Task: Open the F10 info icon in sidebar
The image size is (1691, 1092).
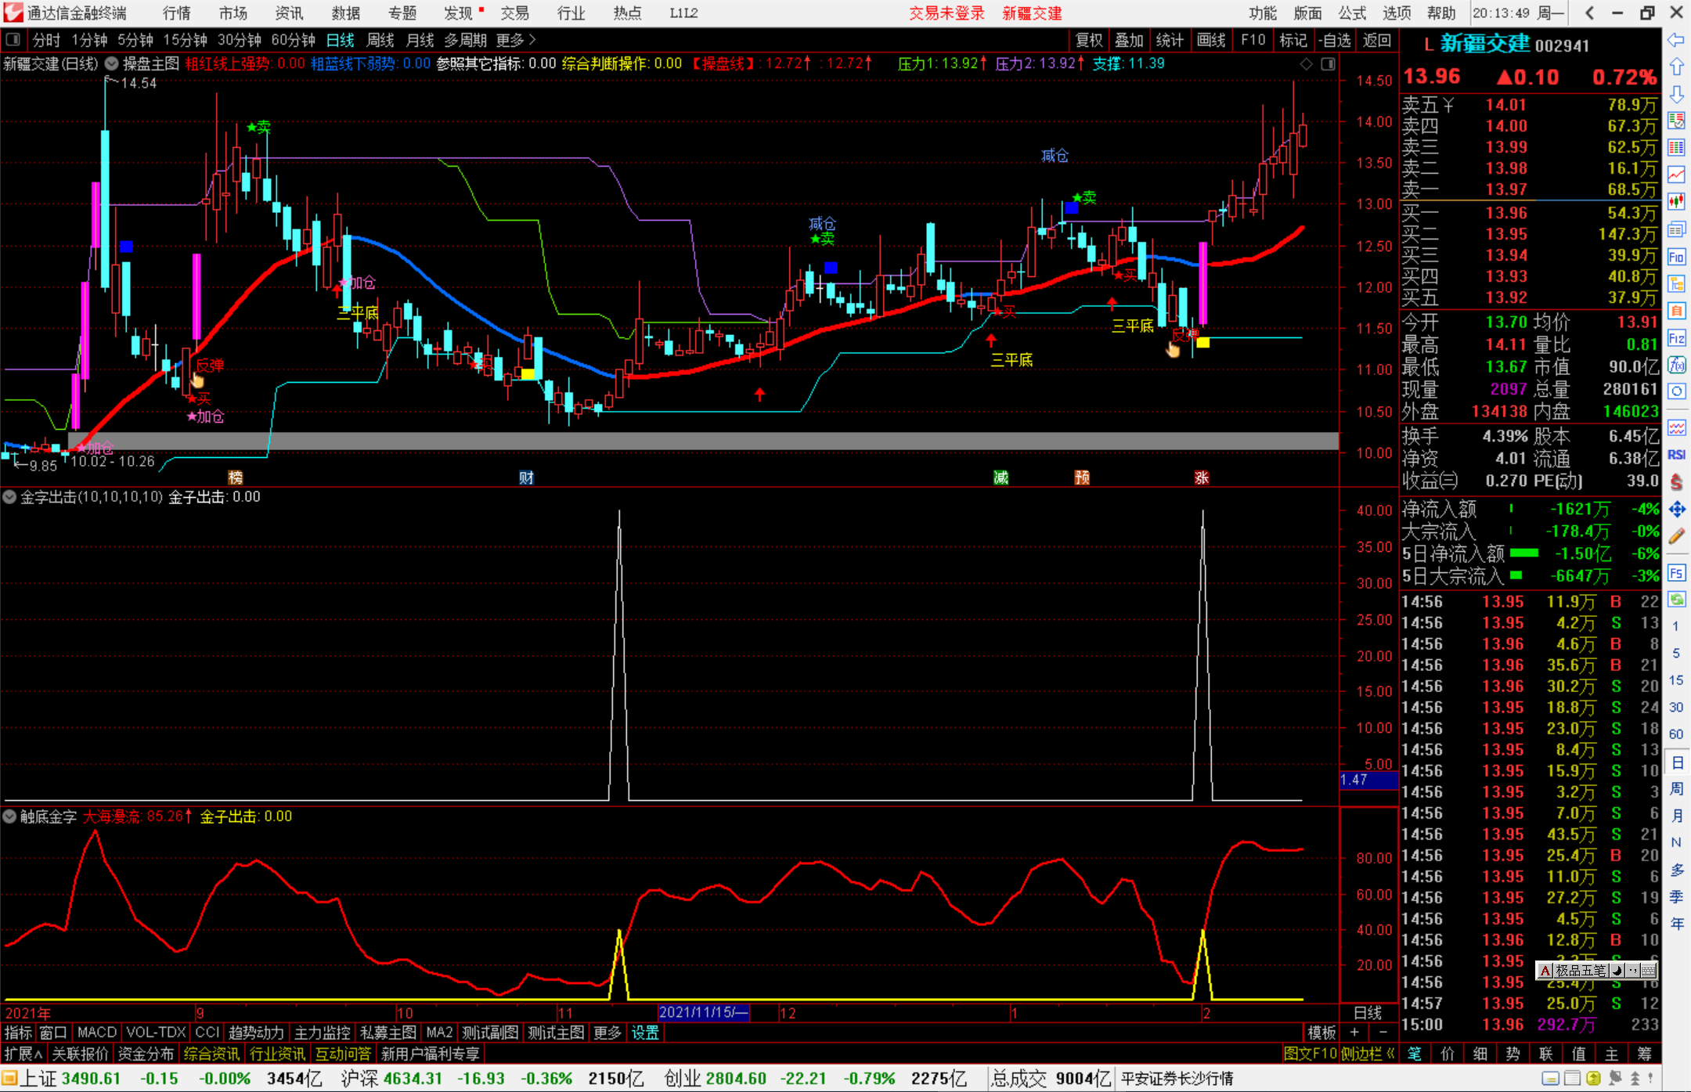Action: [1676, 257]
